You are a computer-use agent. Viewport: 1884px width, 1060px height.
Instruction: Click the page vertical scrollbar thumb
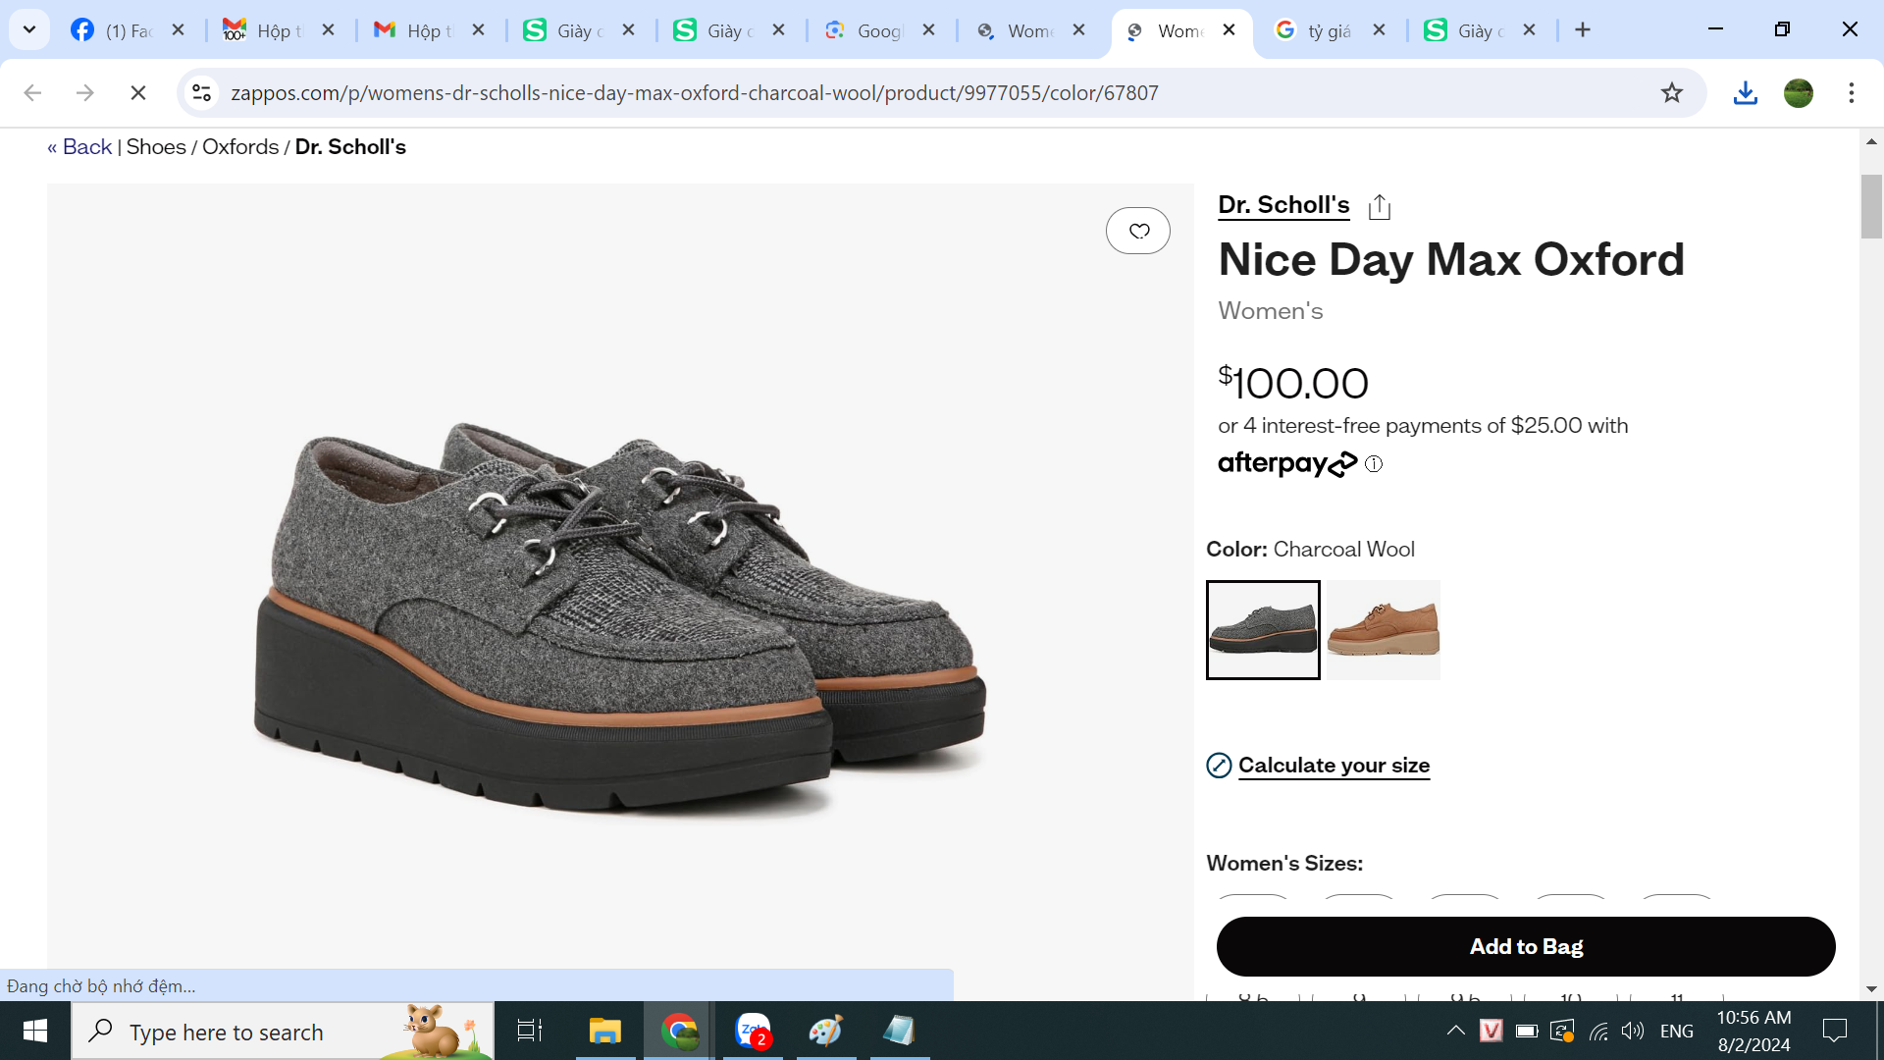coord(1871,206)
